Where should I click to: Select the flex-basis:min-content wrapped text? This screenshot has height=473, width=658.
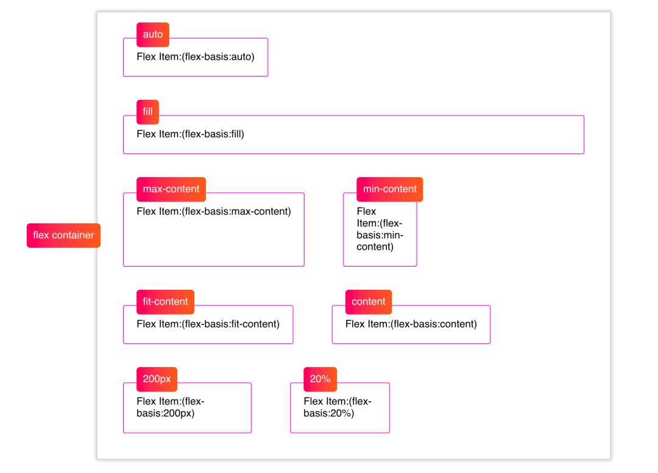pos(380,229)
